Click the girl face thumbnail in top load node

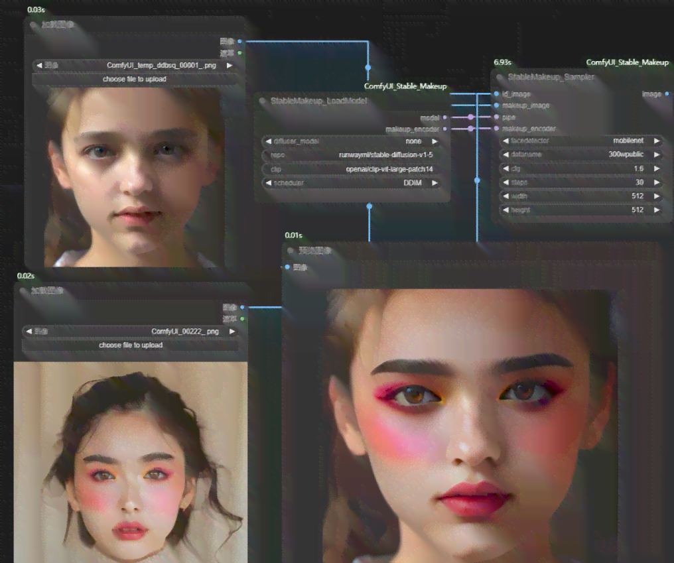click(x=134, y=177)
